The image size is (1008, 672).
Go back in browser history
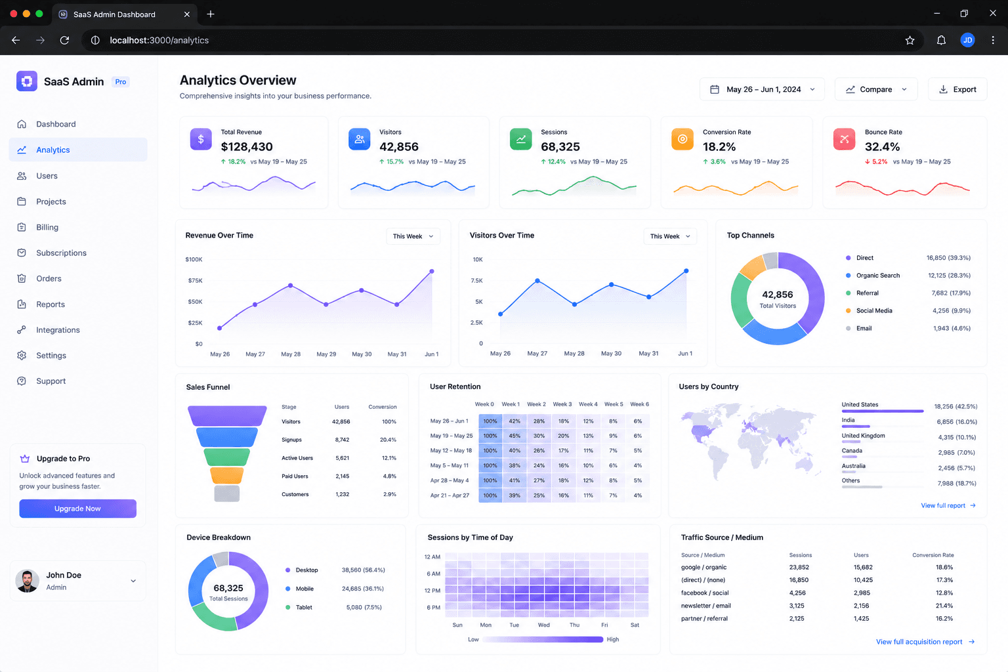[16, 40]
